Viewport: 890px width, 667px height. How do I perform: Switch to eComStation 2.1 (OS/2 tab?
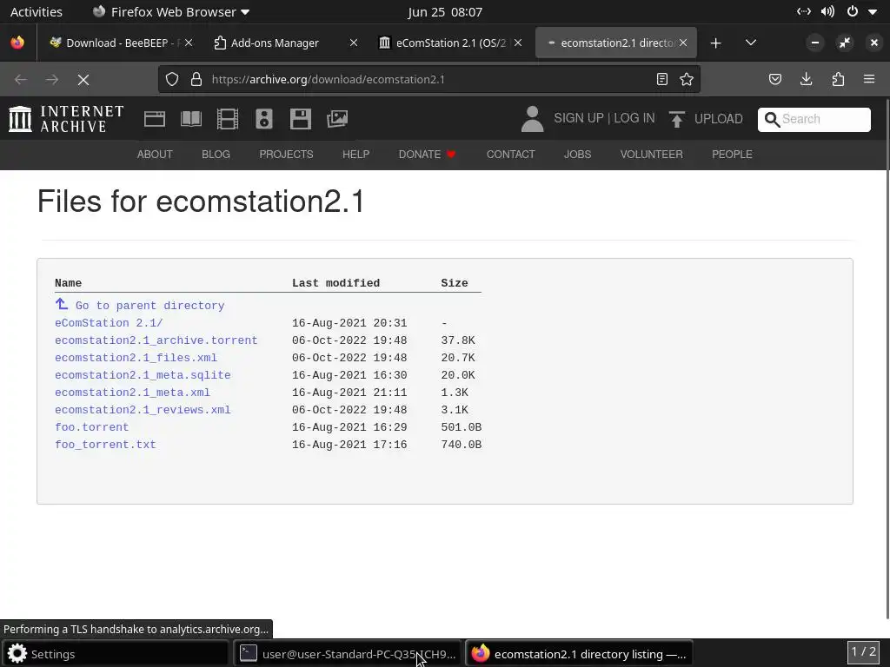450,43
